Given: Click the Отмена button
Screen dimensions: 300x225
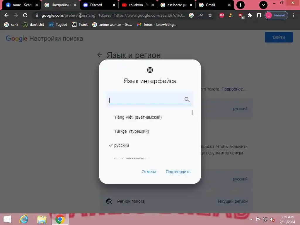Looking at the screenshot, I should tap(149, 172).
